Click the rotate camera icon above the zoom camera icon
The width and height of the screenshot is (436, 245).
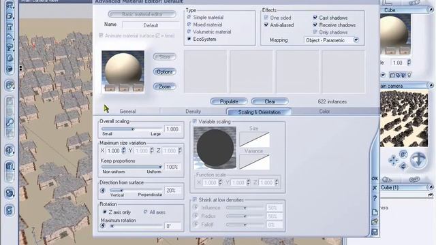click(x=403, y=154)
